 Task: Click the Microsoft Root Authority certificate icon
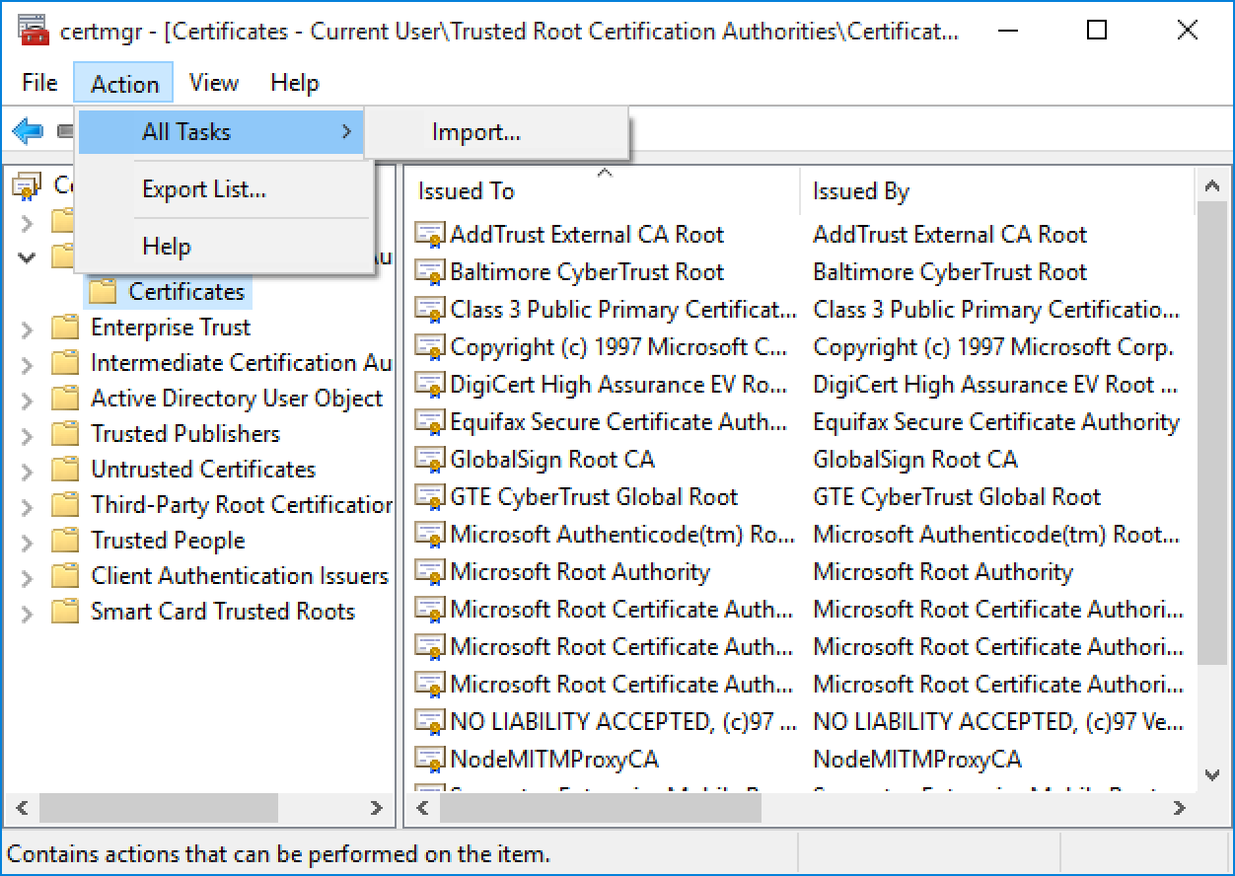430,572
